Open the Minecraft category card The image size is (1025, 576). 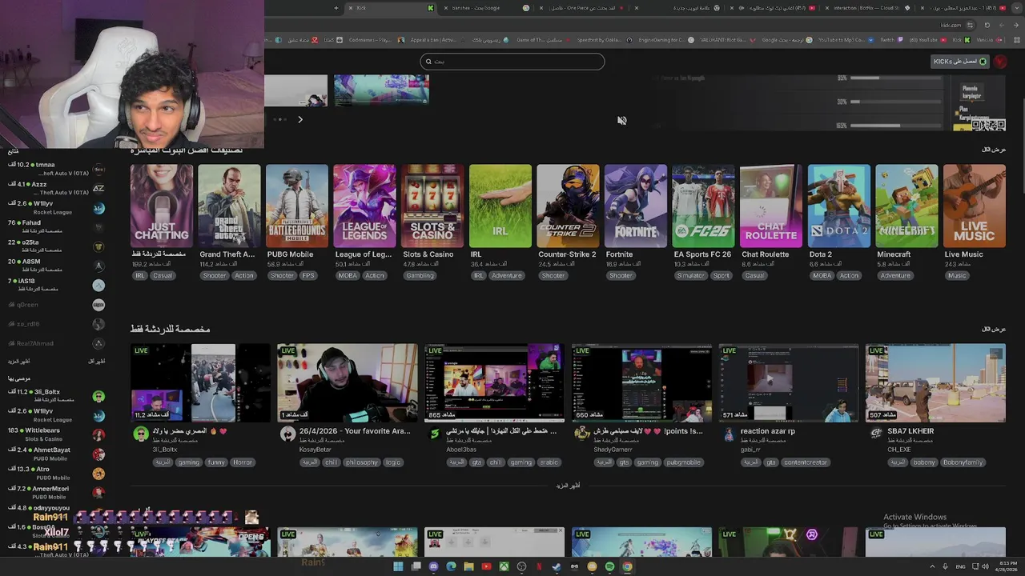pyautogui.click(x=906, y=206)
